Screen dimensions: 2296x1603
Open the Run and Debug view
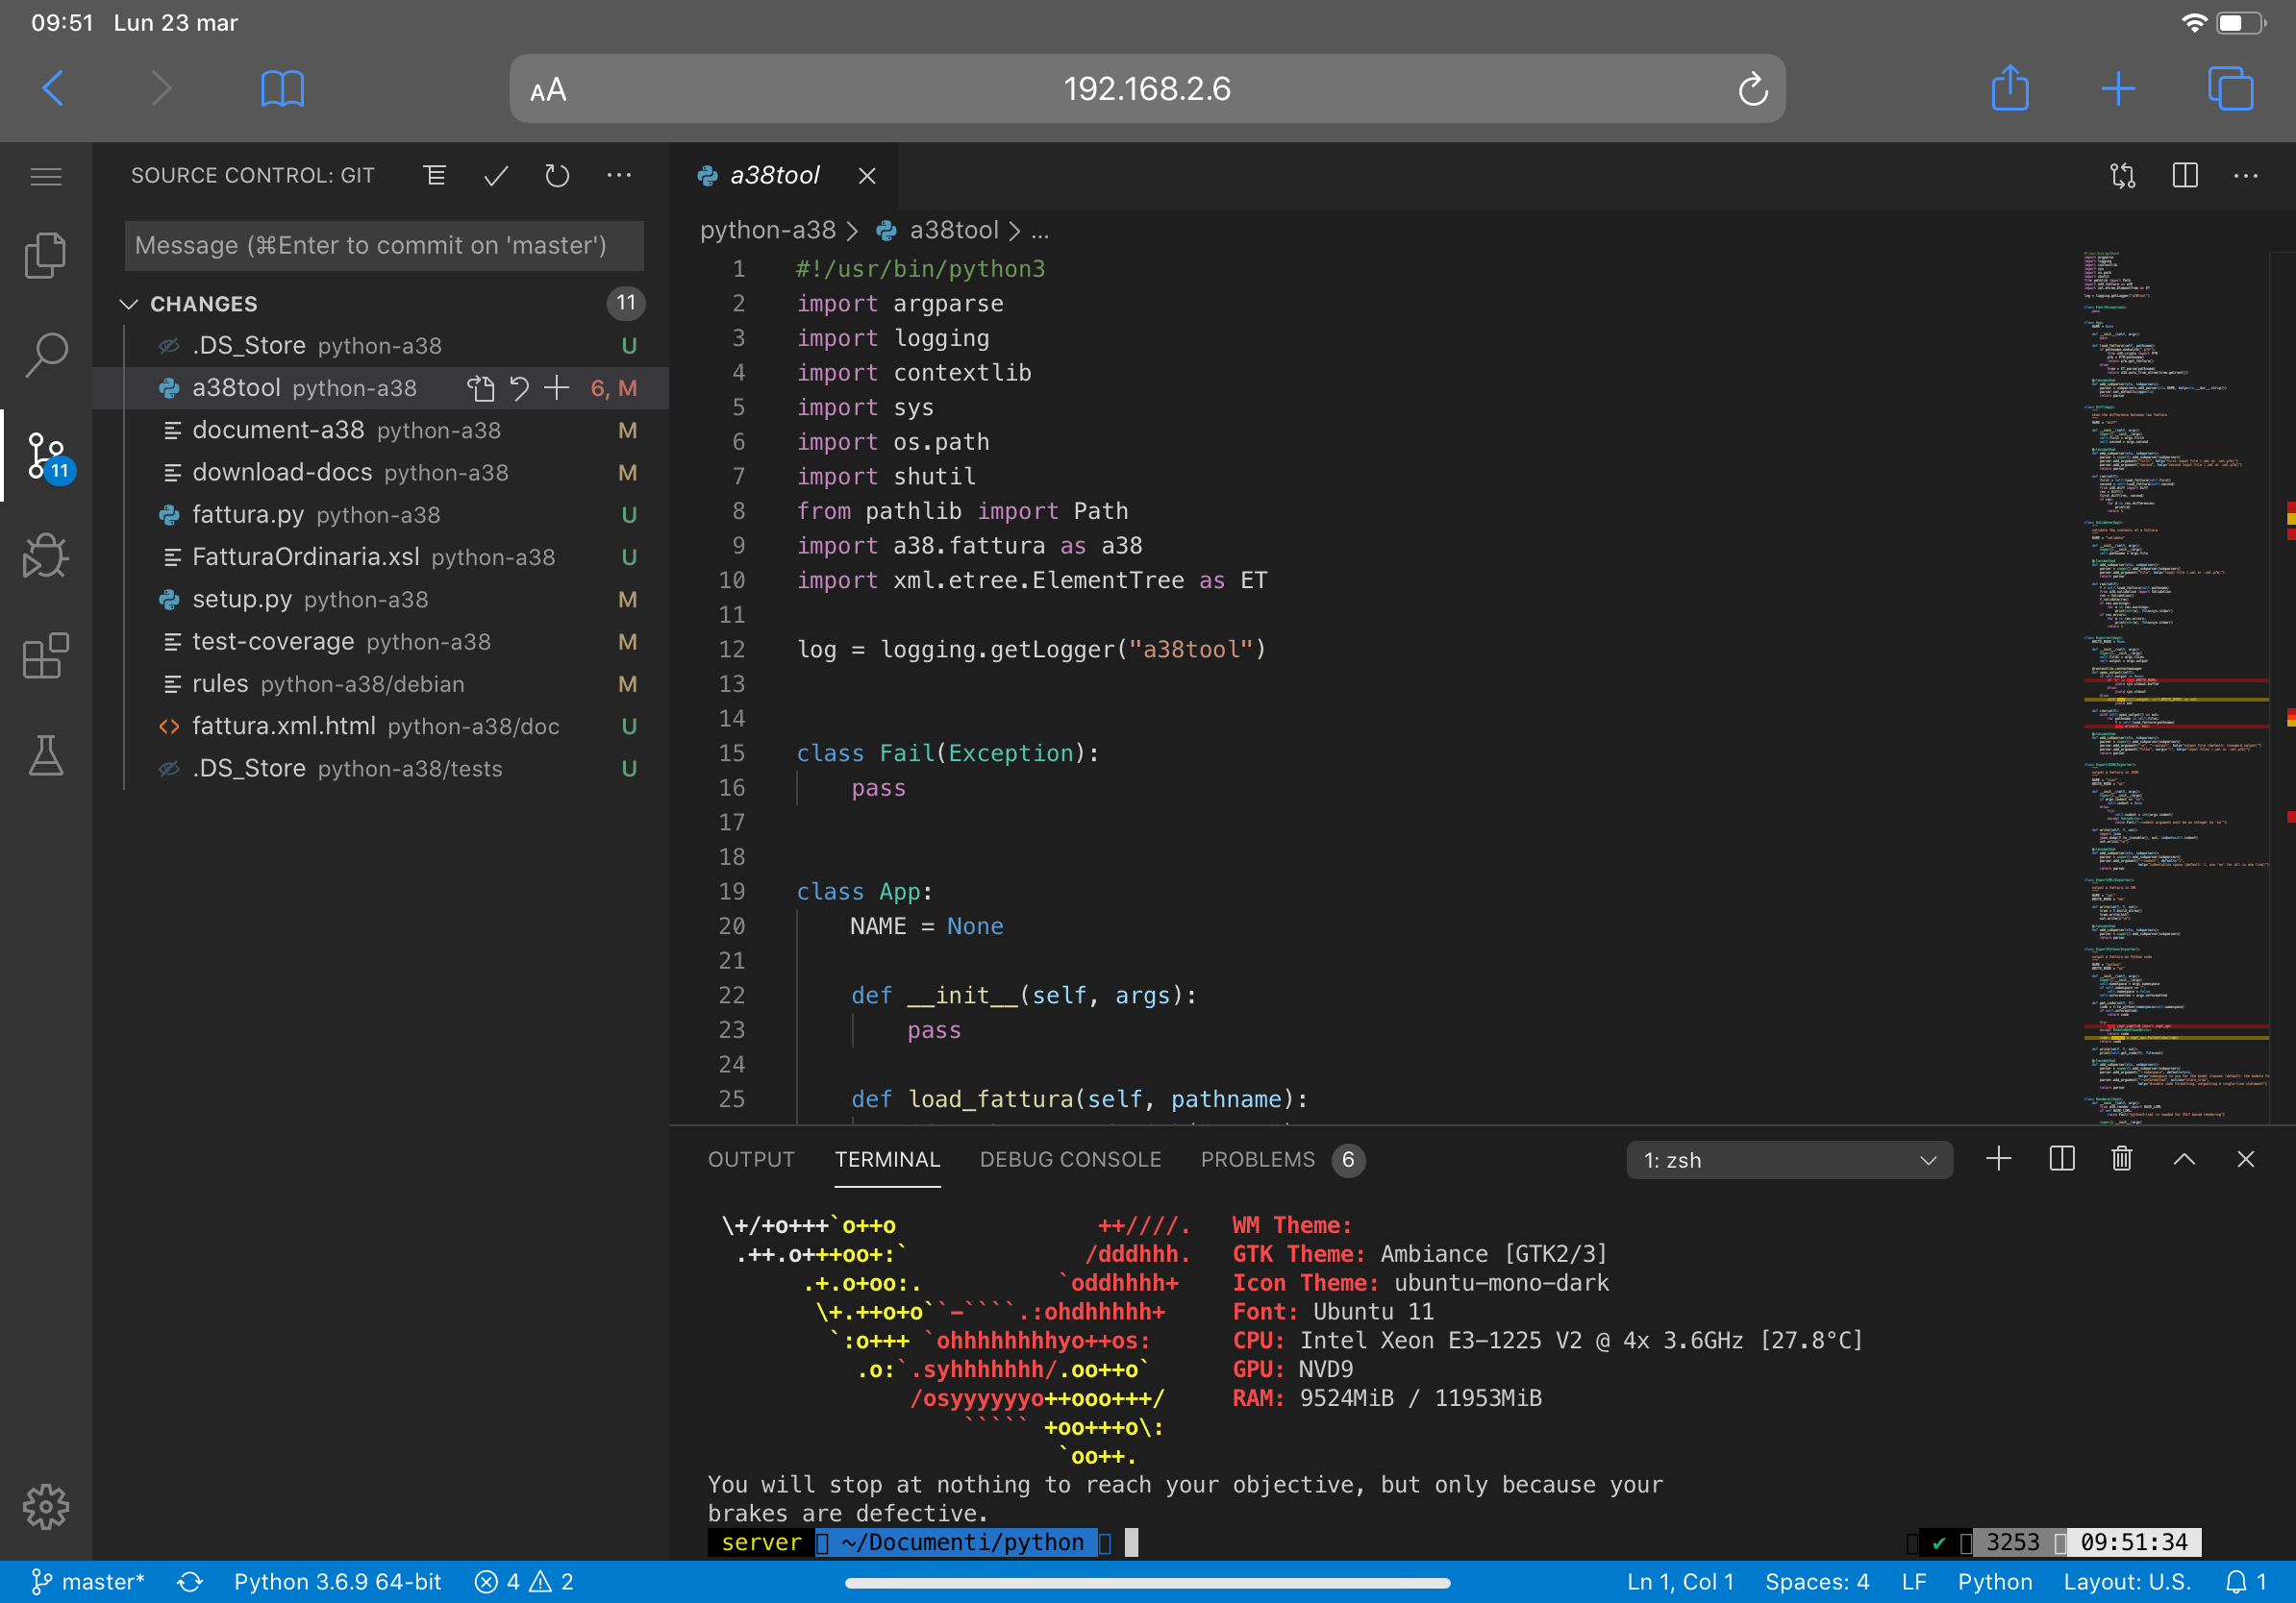pos(45,555)
